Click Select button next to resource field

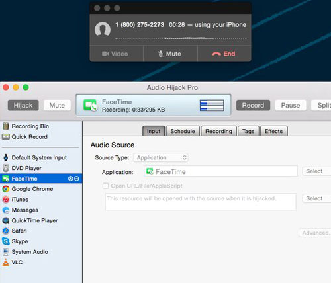click(316, 198)
